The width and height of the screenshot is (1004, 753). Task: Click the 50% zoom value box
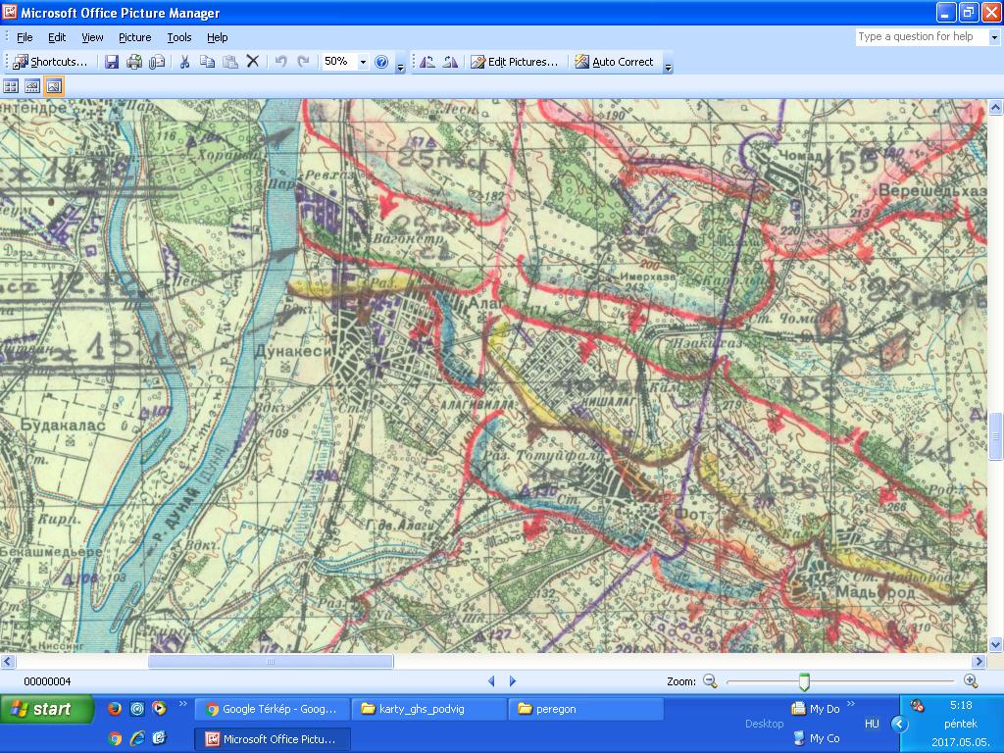338,62
